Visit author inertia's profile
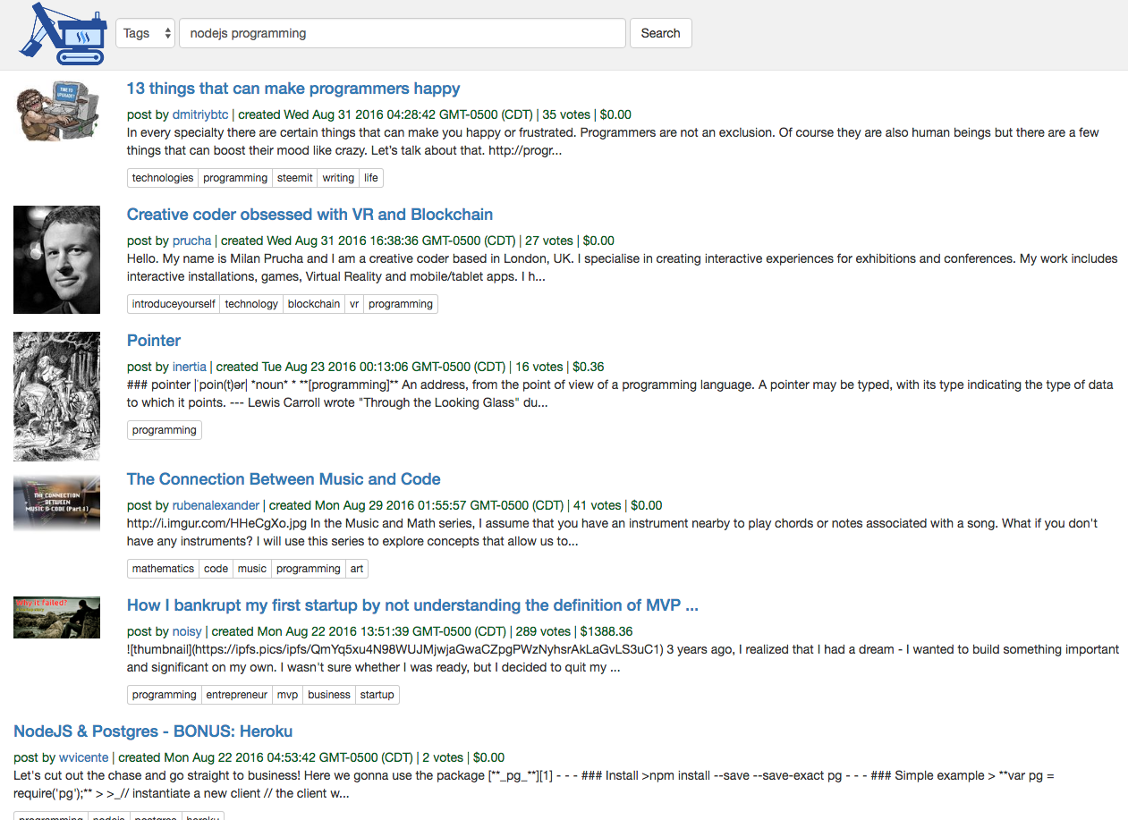Viewport: 1128px width, 820px height. coord(189,367)
